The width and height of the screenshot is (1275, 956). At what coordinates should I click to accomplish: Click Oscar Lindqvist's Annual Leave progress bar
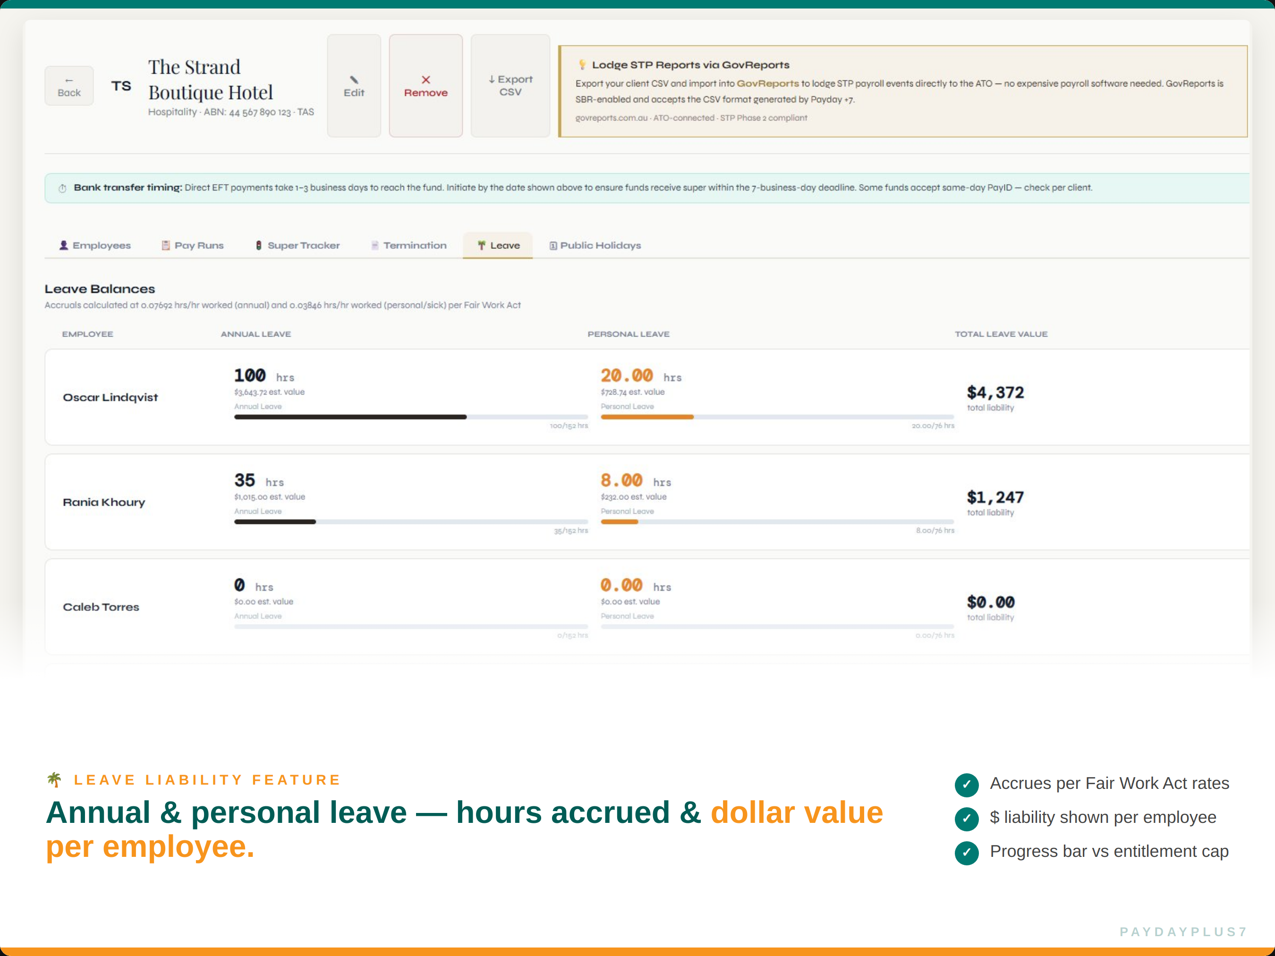coord(410,417)
